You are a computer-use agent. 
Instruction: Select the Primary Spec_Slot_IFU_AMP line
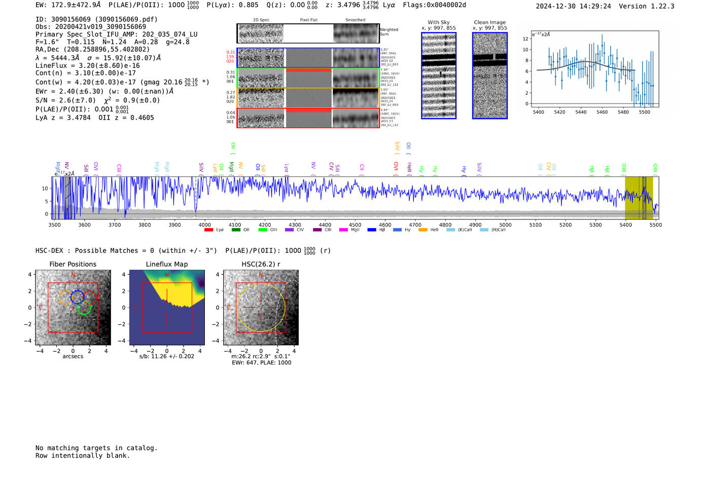pyautogui.click(x=117, y=34)
